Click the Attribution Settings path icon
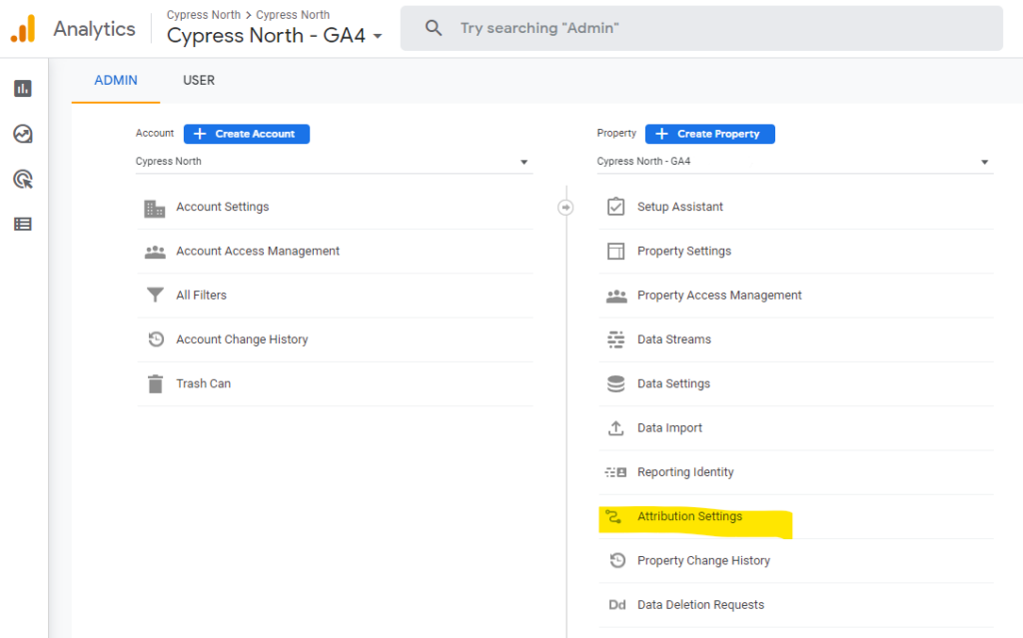Screen dimensions: 1023x638 pyautogui.click(x=613, y=516)
